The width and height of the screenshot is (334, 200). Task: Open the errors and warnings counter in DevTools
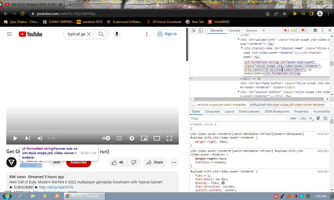(x=290, y=30)
